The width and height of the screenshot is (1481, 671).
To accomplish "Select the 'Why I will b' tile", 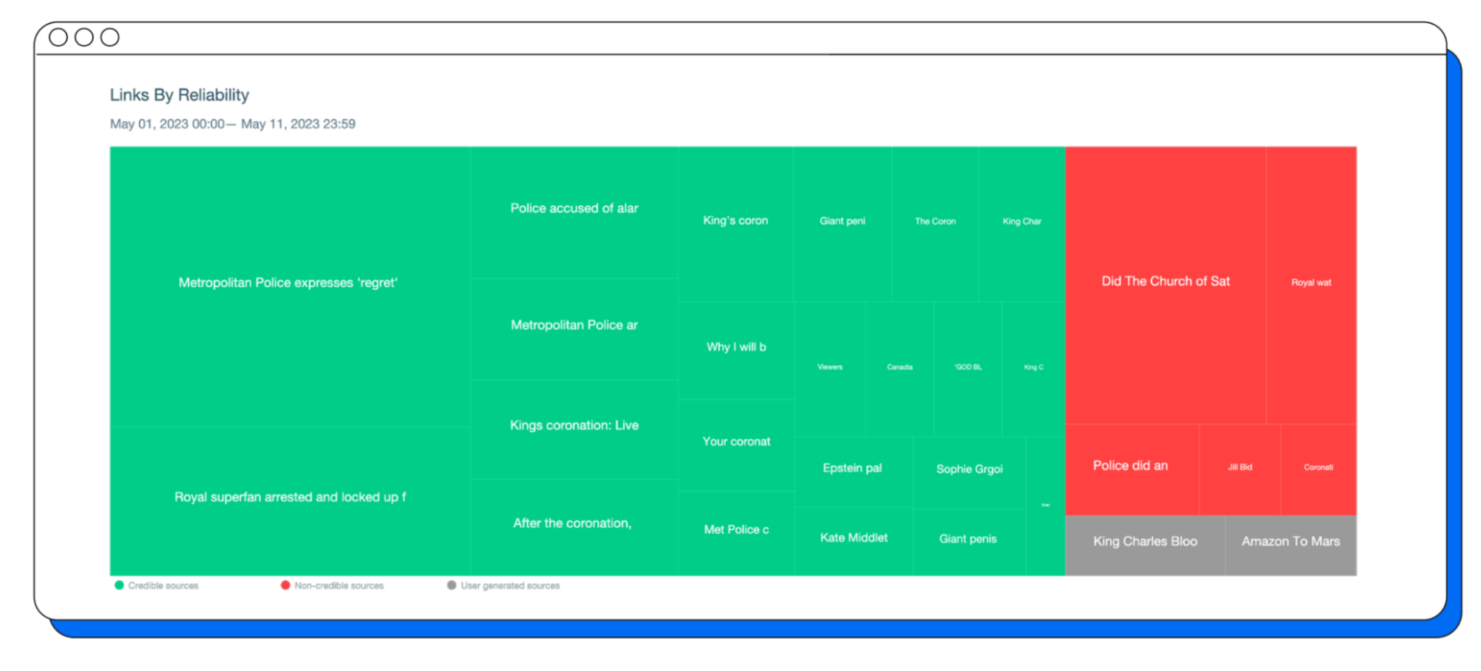I will [736, 347].
